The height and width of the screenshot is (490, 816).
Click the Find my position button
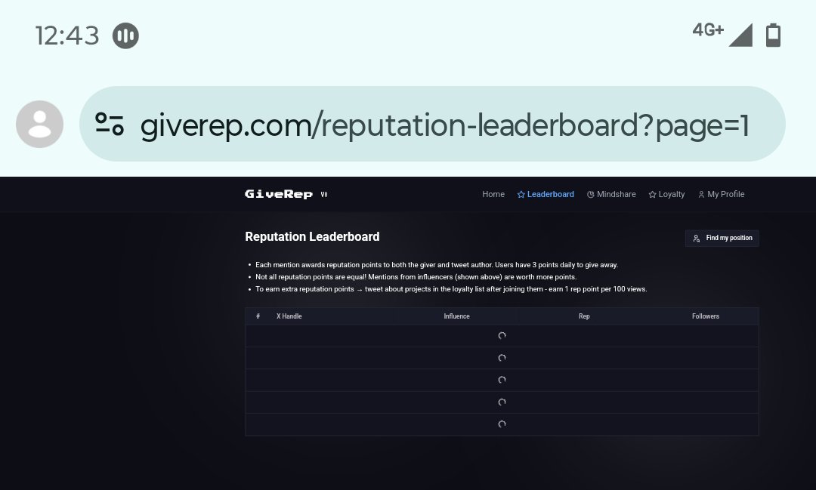(x=722, y=239)
